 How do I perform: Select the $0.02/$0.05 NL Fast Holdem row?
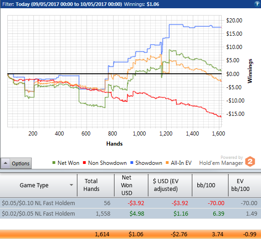[x=130, y=213]
